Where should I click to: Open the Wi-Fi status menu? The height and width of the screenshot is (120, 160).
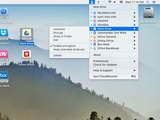pyautogui.click(x=110, y=2)
